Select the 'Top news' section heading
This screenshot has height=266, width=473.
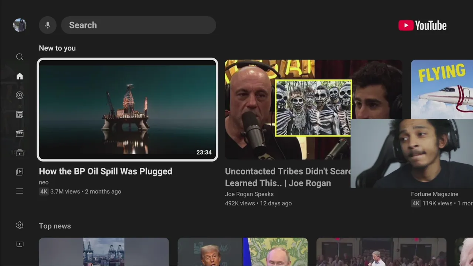point(55,226)
